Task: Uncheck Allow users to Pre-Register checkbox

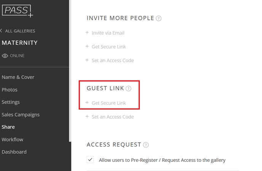Action: (x=90, y=160)
